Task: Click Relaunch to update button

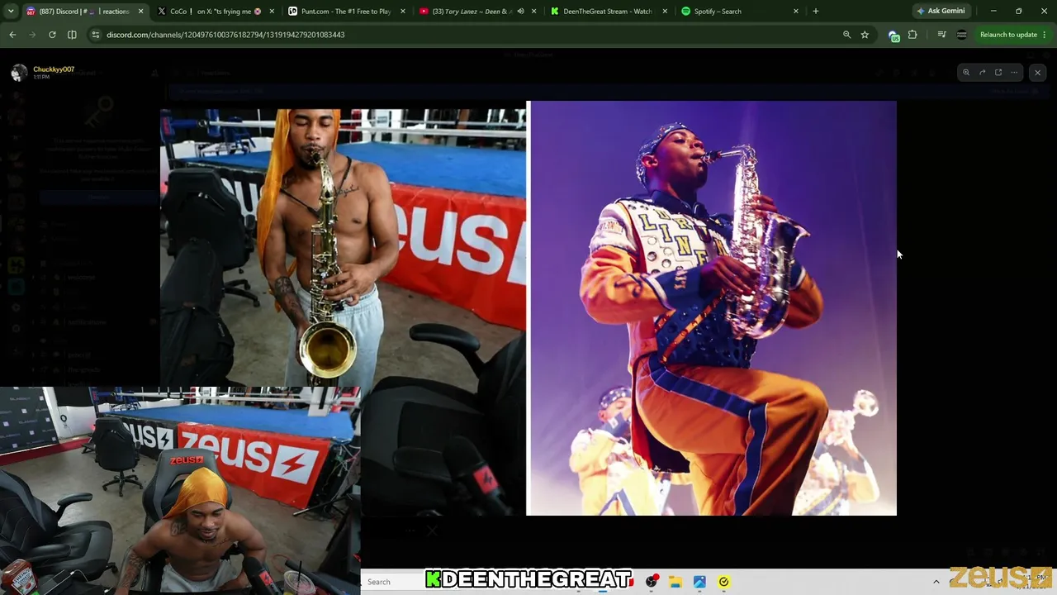Action: [1008, 35]
